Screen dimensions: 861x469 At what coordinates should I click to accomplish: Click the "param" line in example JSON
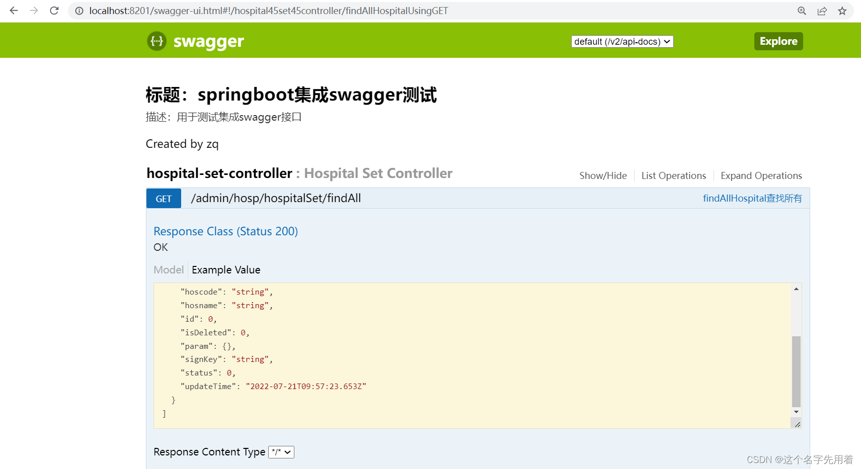tap(208, 346)
